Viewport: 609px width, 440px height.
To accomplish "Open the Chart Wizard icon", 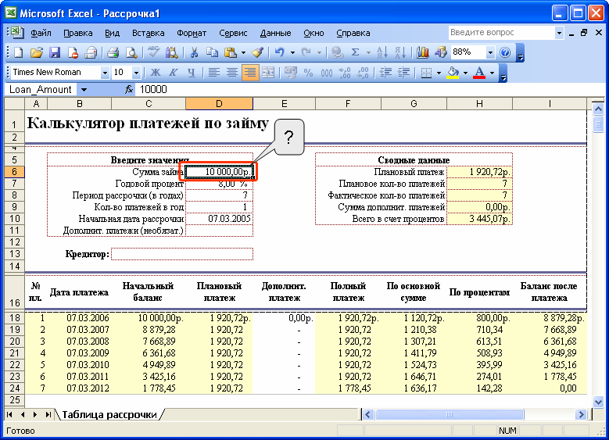I will (422, 52).
